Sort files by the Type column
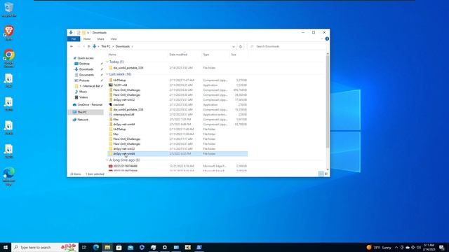 tap(206, 55)
